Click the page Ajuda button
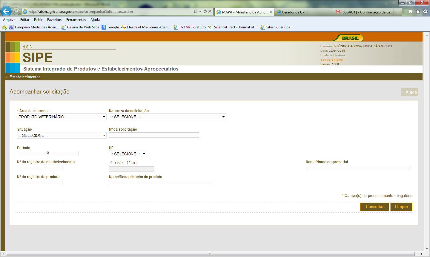Screen dimensions: 430x257 coord(410,92)
